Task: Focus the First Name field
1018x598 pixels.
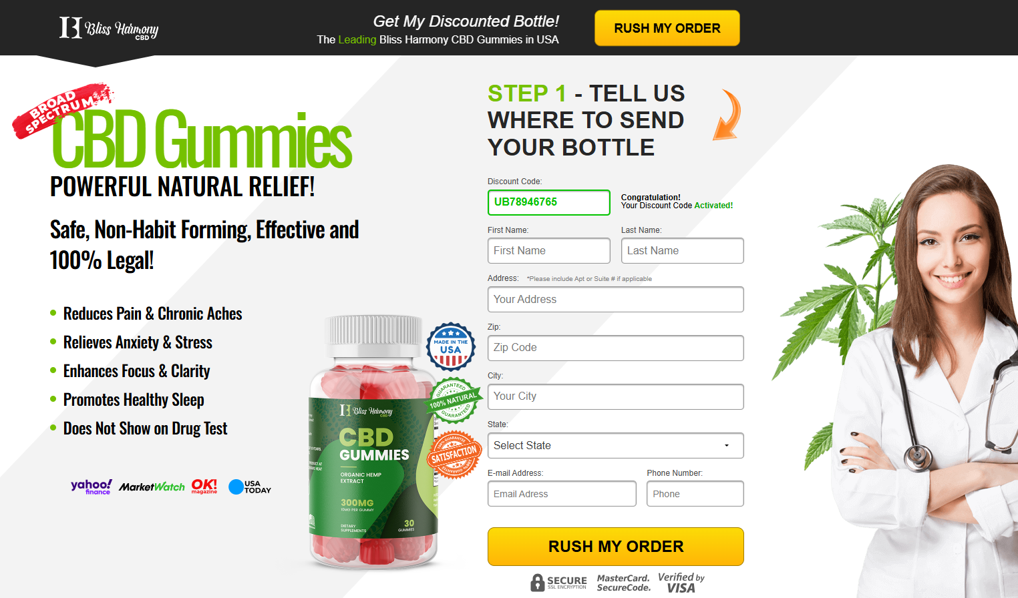Action: [548, 251]
